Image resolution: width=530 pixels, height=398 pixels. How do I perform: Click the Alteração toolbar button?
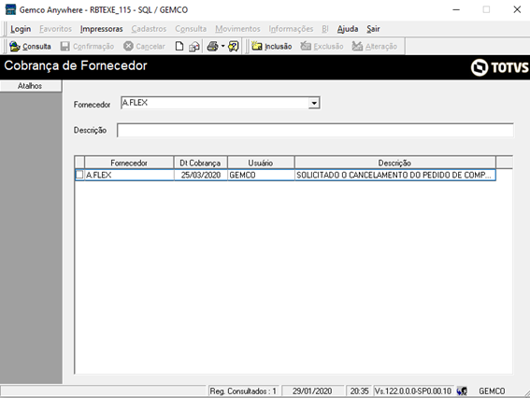click(375, 47)
